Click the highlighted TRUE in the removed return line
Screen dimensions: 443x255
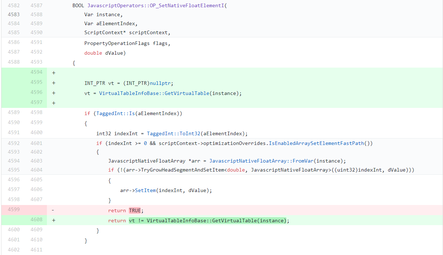pyautogui.click(x=135, y=210)
